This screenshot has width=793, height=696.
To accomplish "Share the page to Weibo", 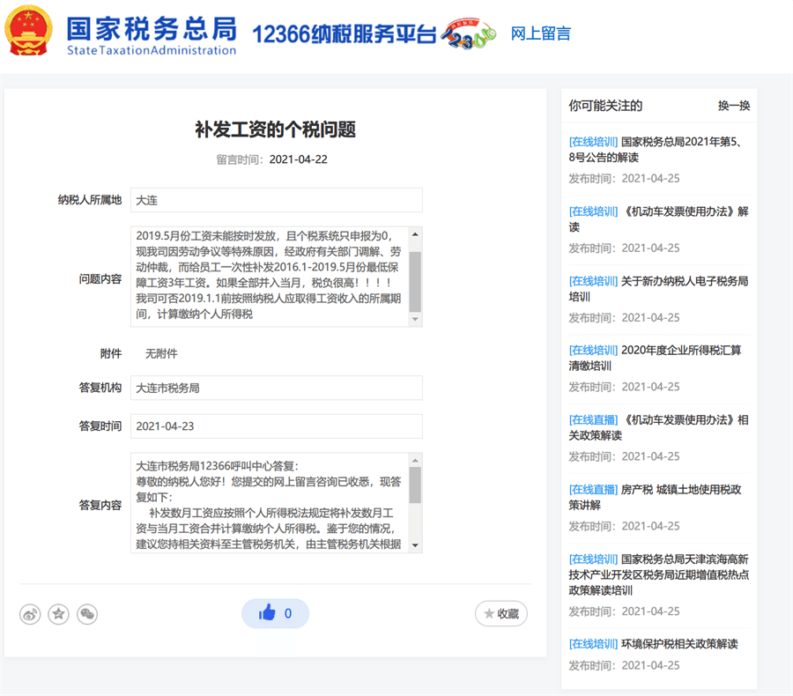I will point(30,614).
